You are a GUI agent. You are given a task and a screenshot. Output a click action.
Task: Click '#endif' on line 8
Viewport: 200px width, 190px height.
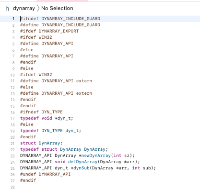pyautogui.click(x=28, y=62)
